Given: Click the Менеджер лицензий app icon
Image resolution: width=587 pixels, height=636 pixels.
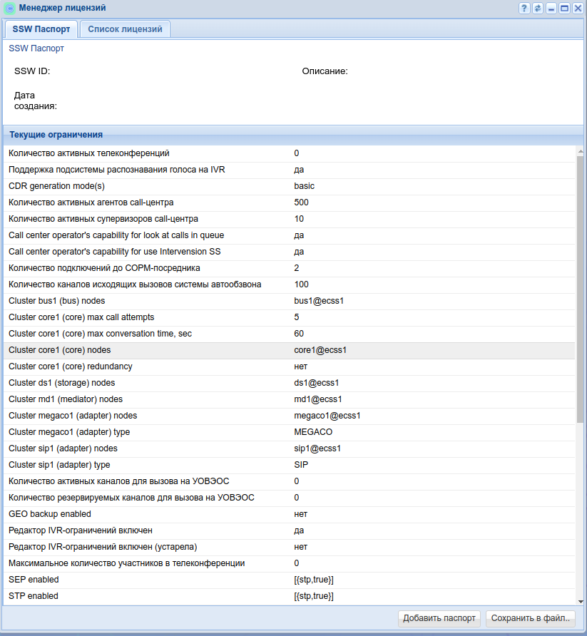Looking at the screenshot, I should click(x=10, y=9).
